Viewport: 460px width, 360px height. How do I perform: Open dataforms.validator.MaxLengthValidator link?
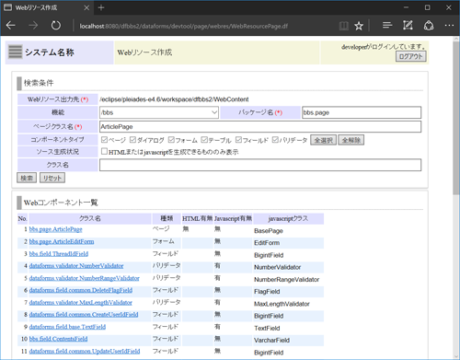coord(80,303)
